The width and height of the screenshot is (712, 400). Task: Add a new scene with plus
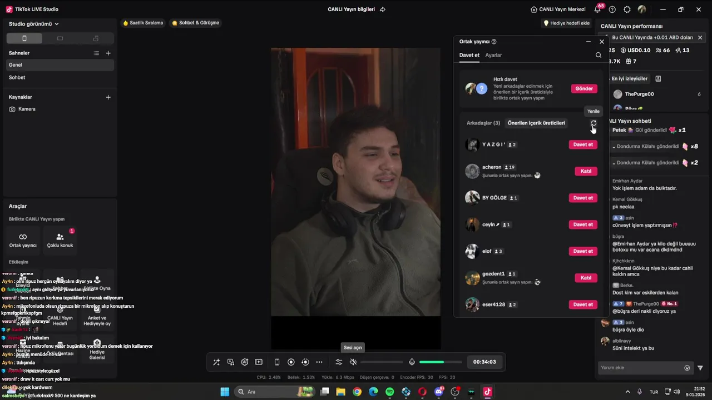click(108, 53)
